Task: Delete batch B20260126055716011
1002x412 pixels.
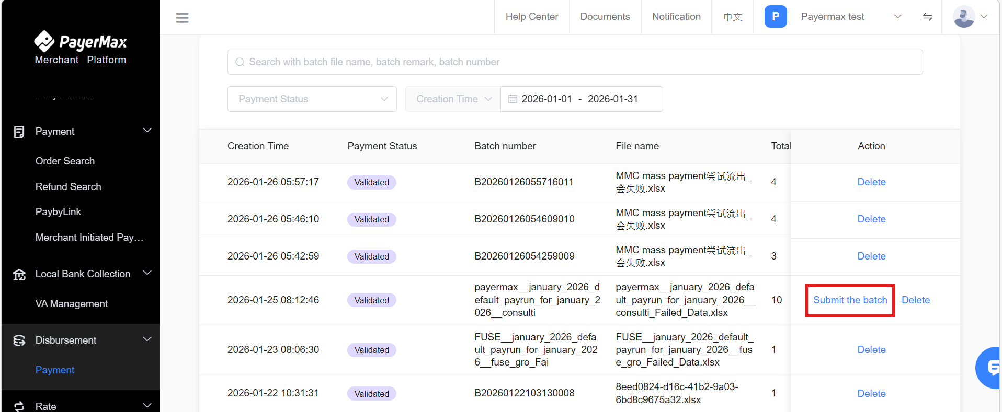Action: click(871, 182)
